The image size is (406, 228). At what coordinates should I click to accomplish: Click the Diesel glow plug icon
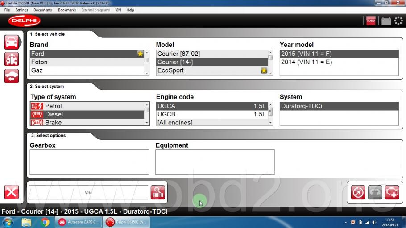point(37,114)
